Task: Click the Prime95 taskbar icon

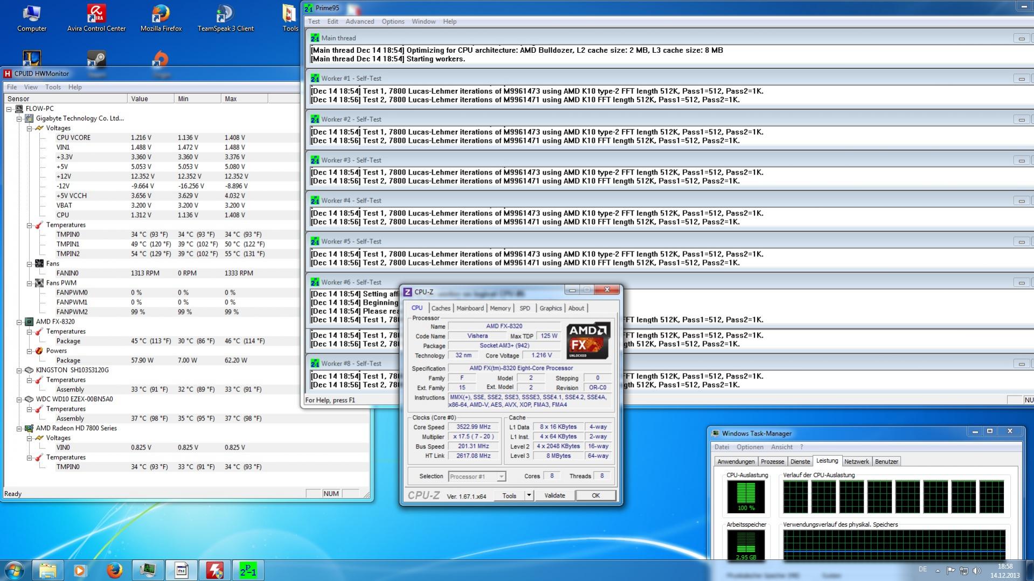Action: 248,570
